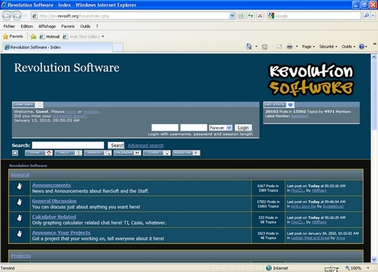Click the Login button in user panel
378x272 pixels.
click(243, 128)
